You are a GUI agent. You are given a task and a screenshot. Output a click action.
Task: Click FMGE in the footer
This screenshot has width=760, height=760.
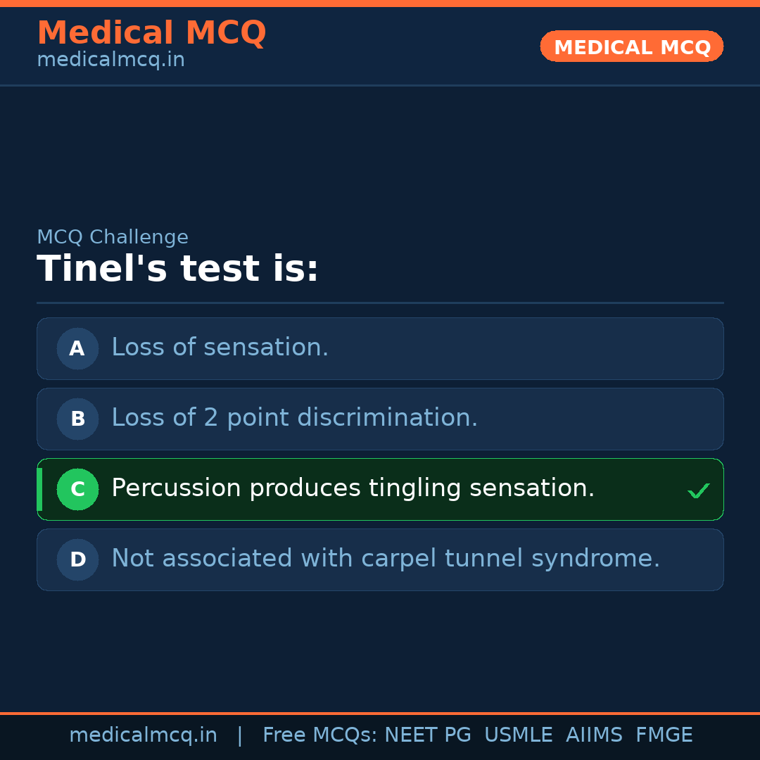tap(664, 735)
